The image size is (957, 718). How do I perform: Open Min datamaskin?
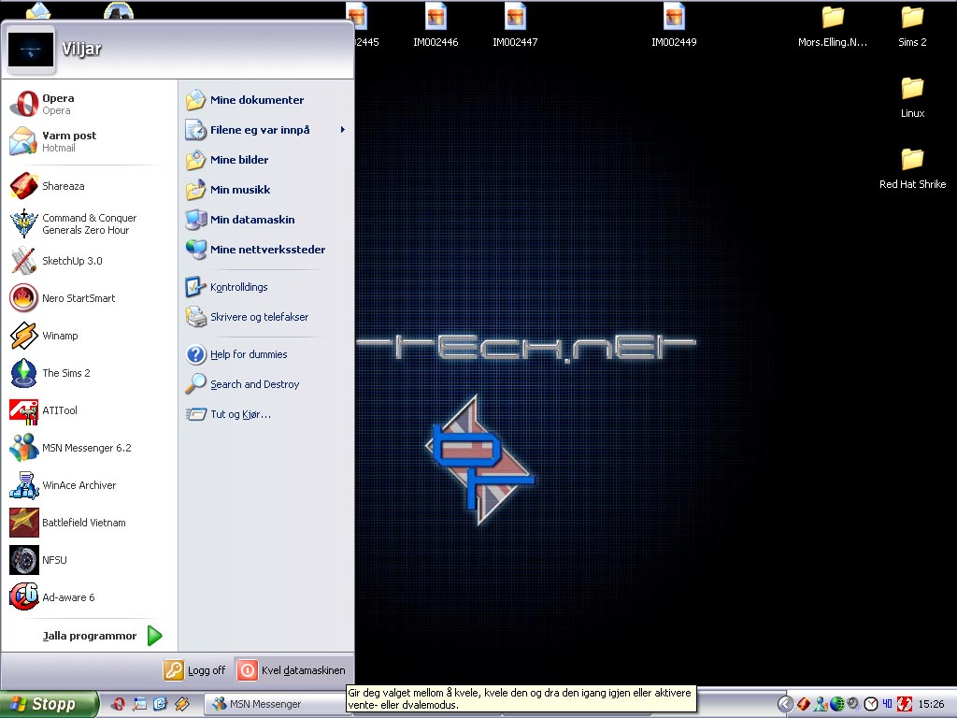tap(266, 219)
